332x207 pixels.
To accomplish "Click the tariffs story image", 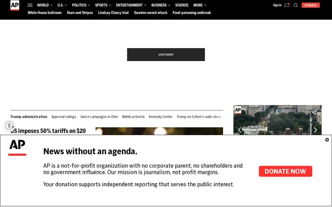I will 159,131.
